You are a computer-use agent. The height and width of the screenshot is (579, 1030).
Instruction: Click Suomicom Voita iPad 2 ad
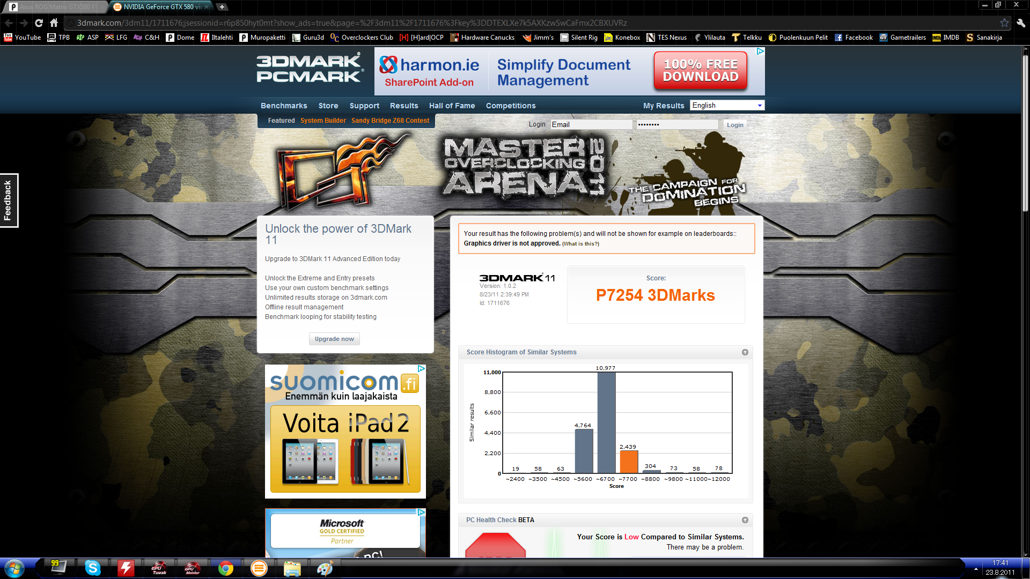tap(345, 432)
